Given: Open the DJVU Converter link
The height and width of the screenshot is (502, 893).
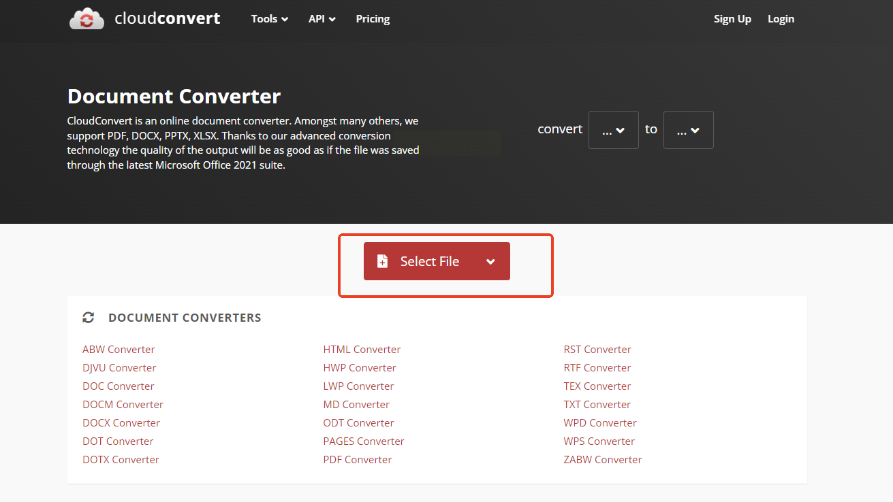Looking at the screenshot, I should tap(119, 368).
